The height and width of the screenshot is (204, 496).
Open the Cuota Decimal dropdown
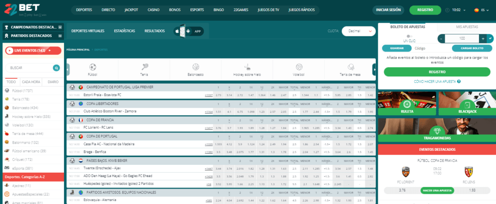tap(358, 31)
